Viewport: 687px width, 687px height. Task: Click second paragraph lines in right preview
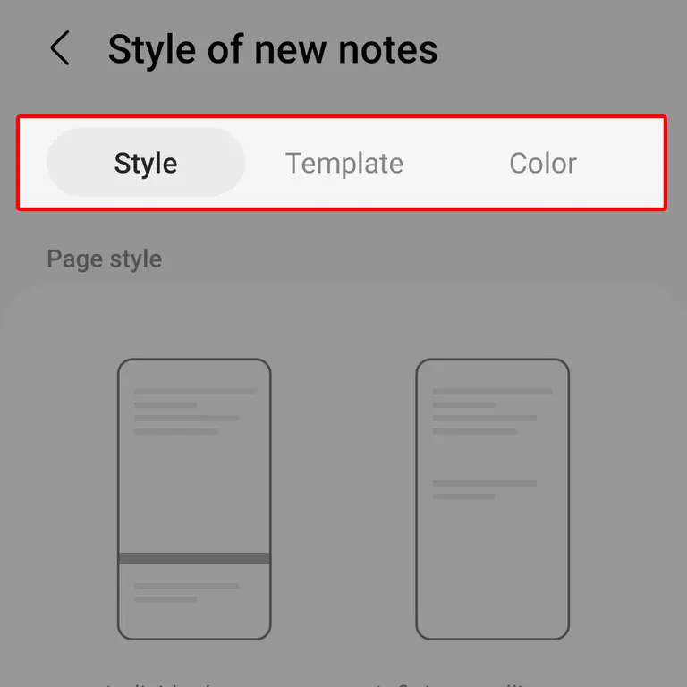(x=485, y=490)
